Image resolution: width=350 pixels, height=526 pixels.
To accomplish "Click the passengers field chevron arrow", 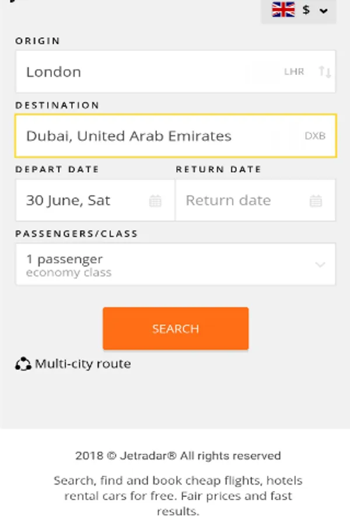I will point(320,264).
